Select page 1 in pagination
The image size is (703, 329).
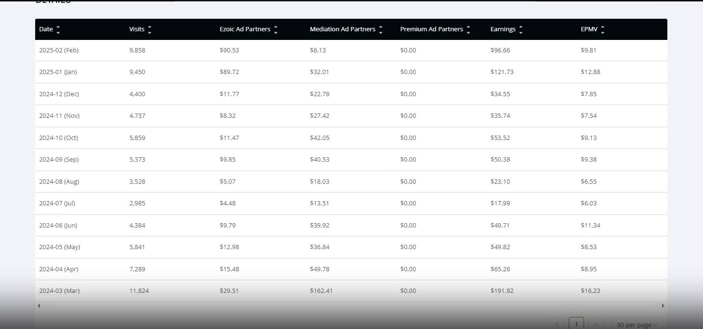pos(576,324)
